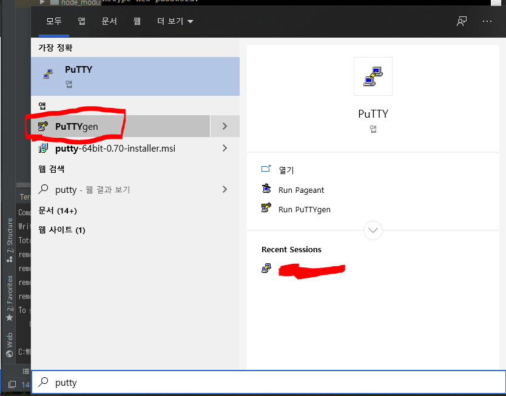Click the Pageant hat computer icon
506x396 pixels.
tap(266, 188)
